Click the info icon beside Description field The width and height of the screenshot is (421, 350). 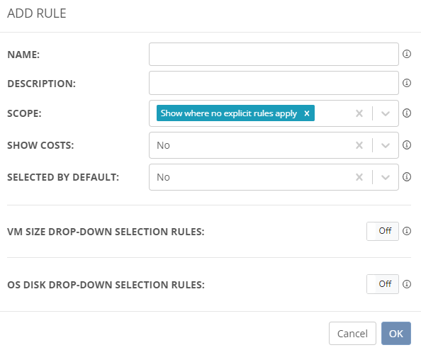tap(407, 83)
